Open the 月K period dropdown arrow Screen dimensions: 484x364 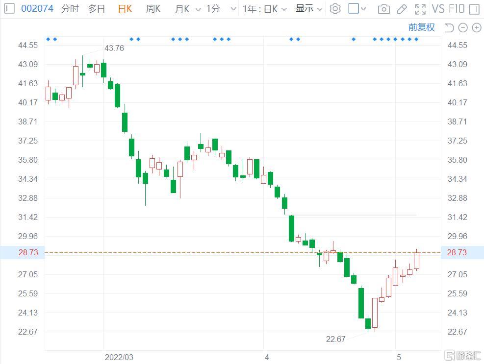pos(198,10)
